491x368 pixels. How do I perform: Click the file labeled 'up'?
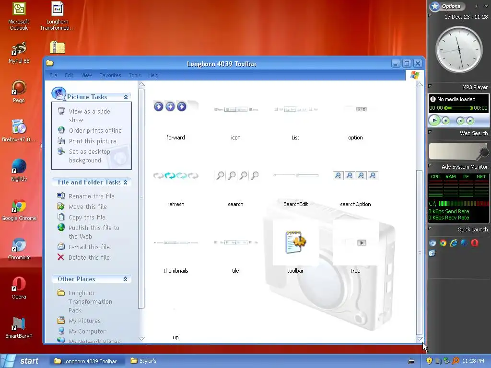coord(175,337)
